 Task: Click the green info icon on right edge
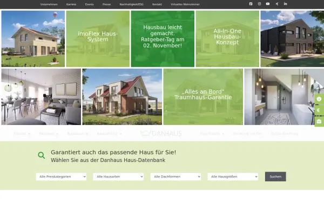319,99
